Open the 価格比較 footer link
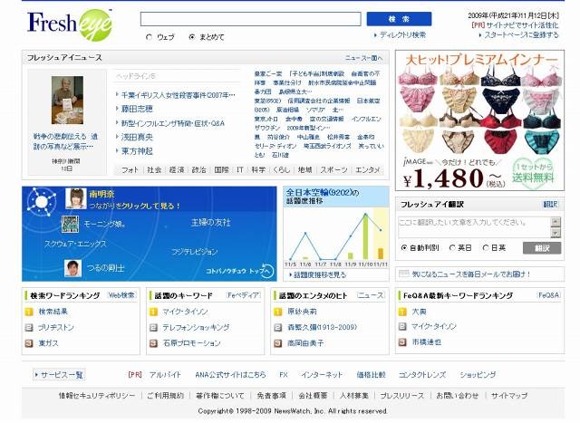580x423 pixels. click(x=371, y=375)
